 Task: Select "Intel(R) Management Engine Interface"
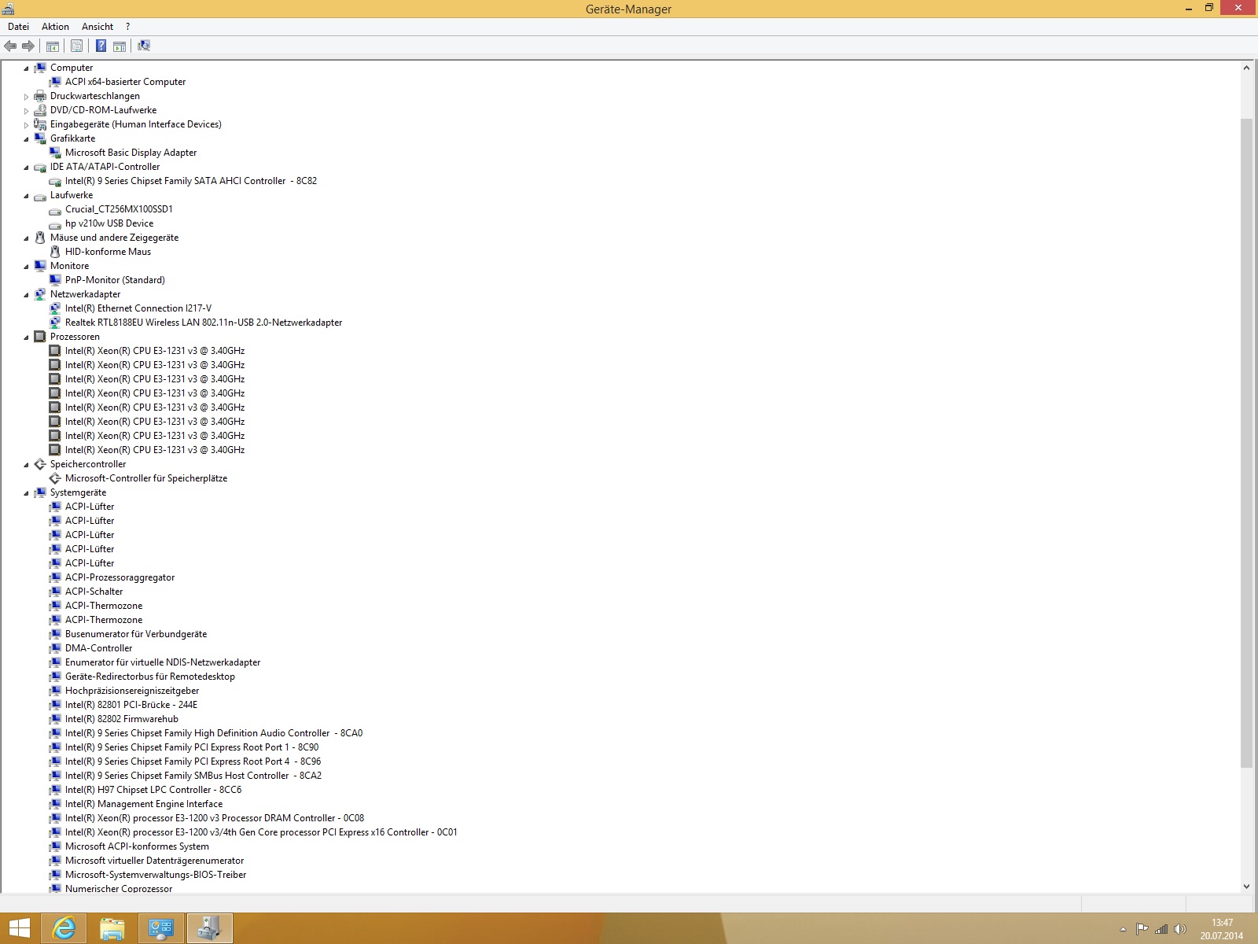144,804
